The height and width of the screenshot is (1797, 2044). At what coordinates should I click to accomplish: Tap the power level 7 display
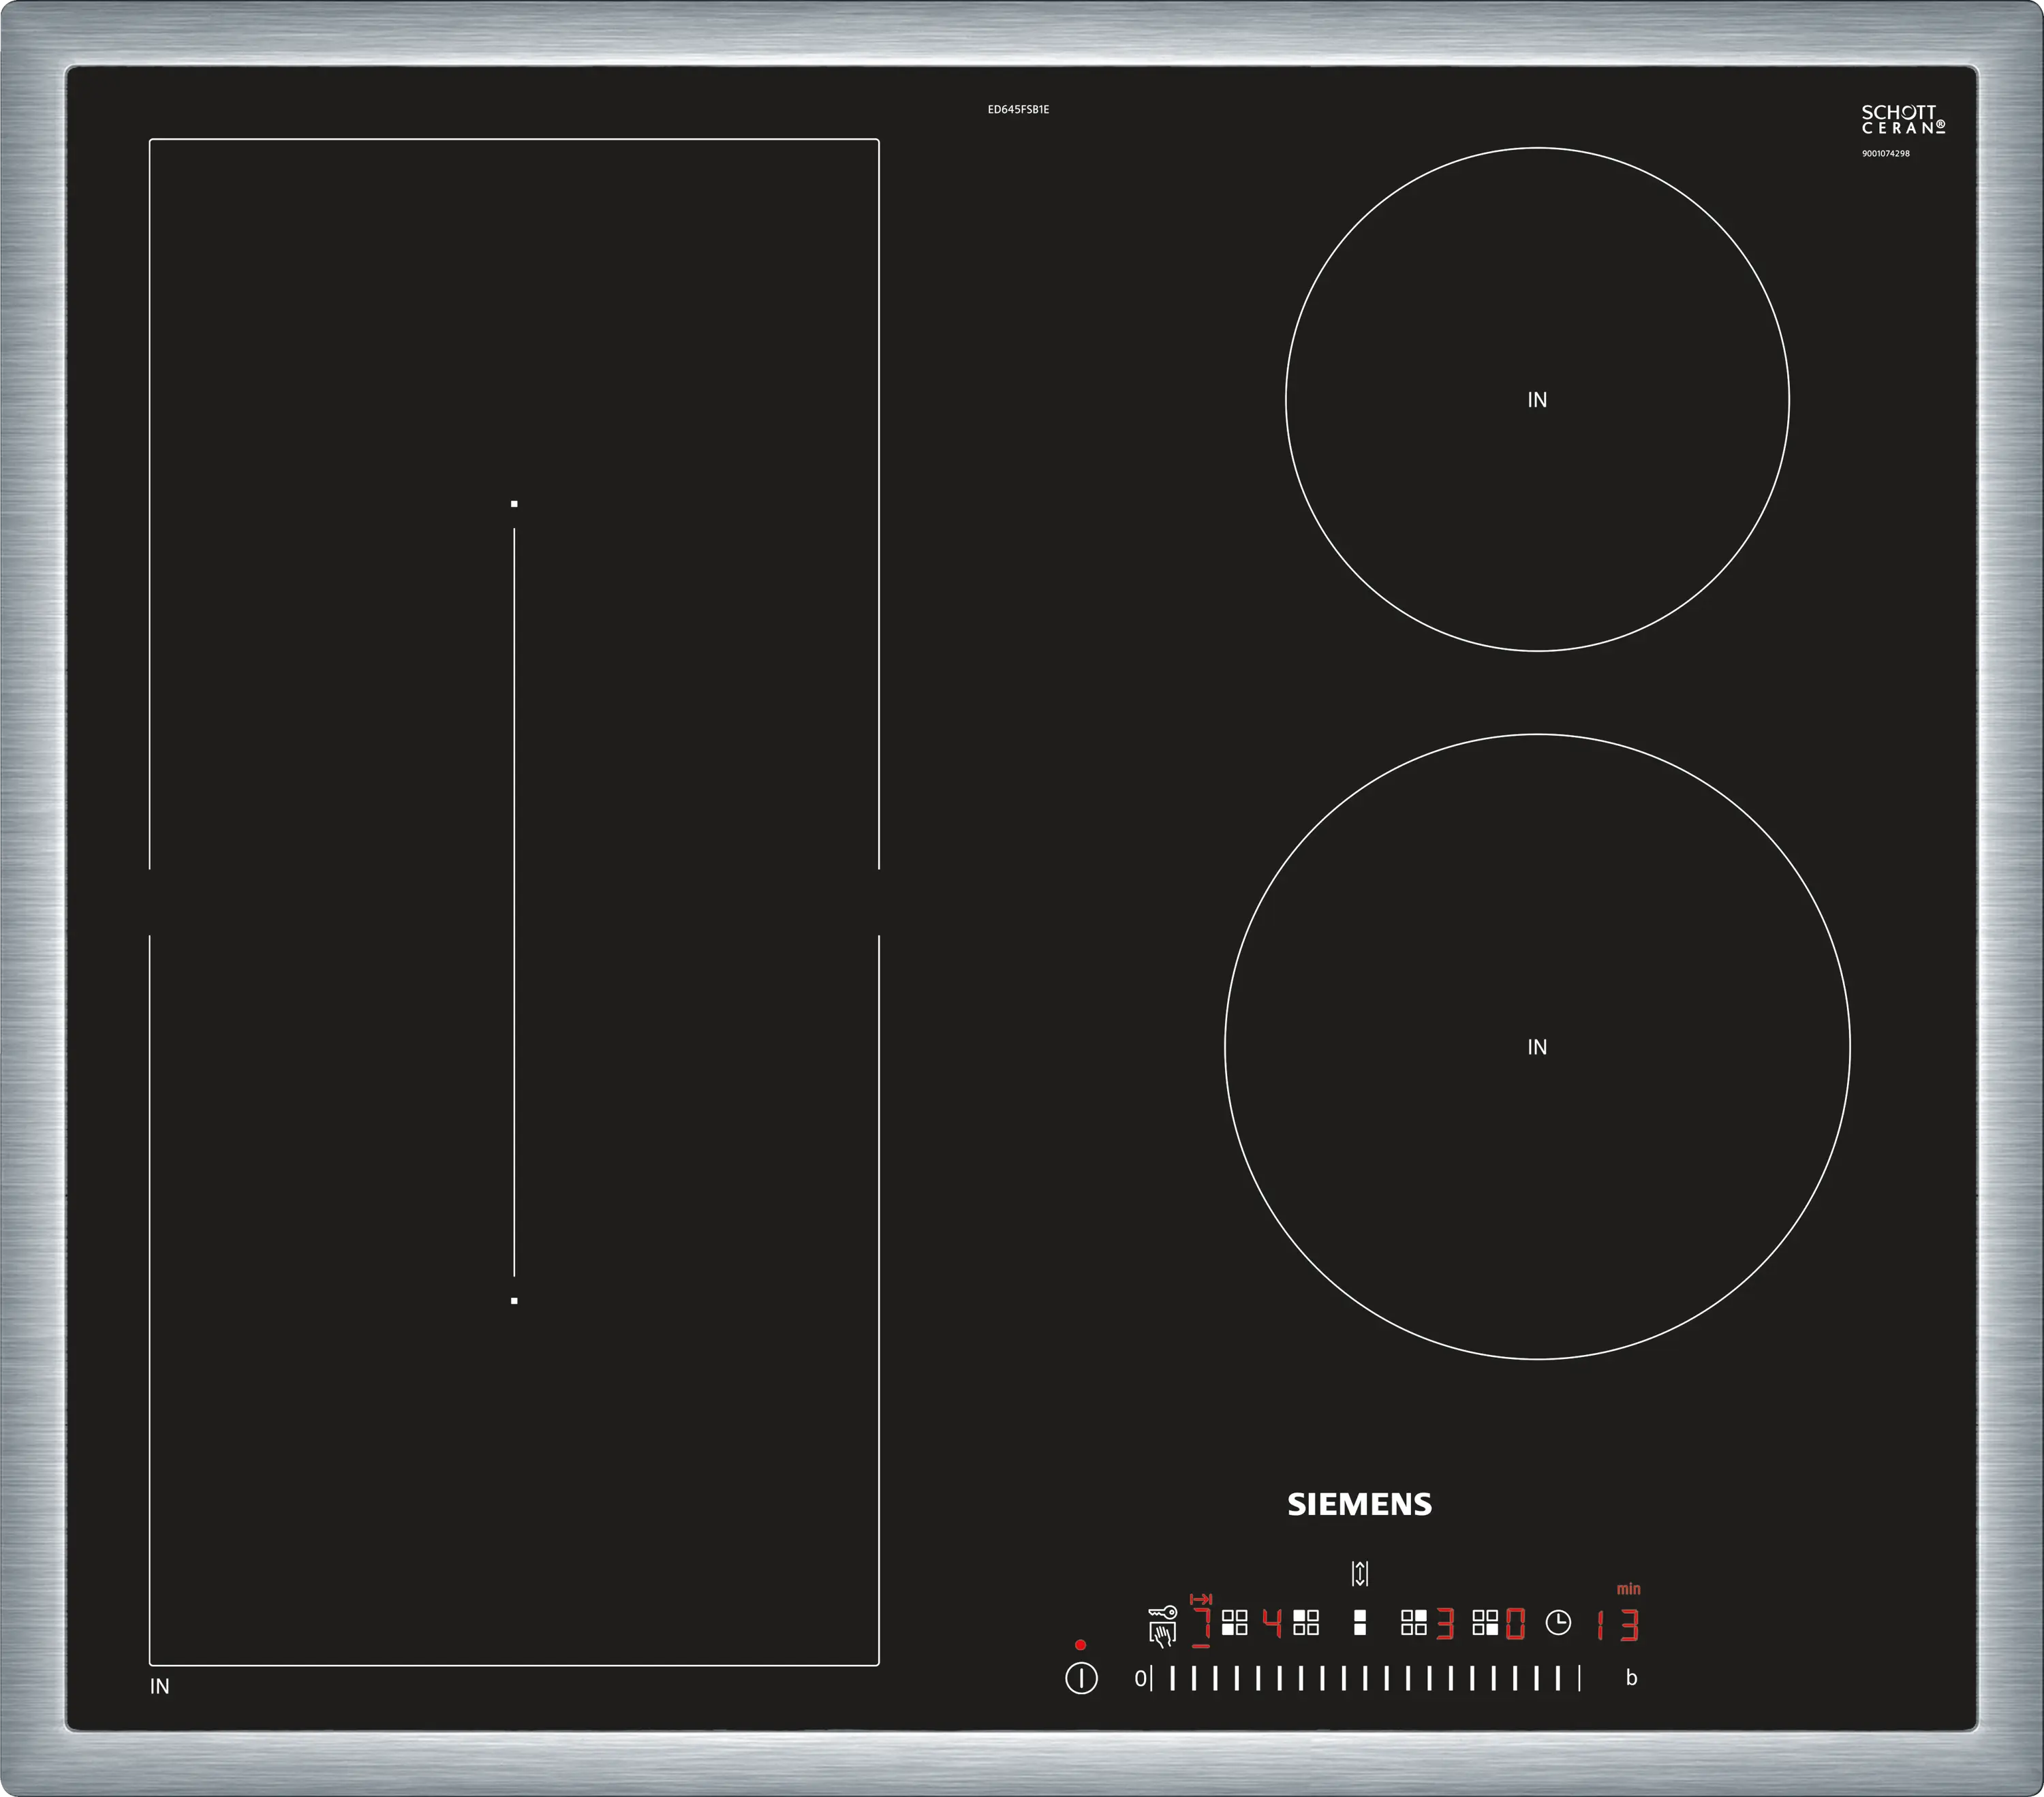[x=1201, y=1624]
